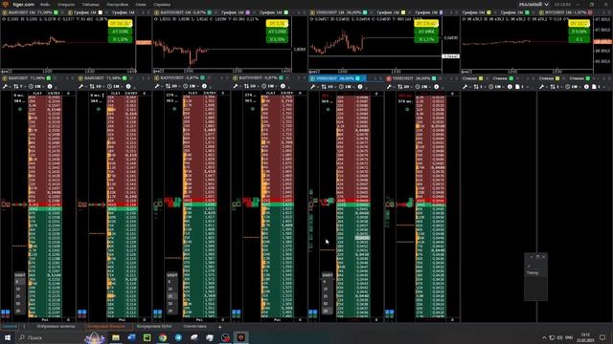Screen dimensions: 613x344
Task: Open Windows Start menu
Action: tap(8, 337)
